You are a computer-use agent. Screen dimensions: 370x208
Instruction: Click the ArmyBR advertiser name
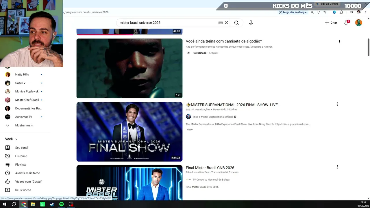(213, 53)
